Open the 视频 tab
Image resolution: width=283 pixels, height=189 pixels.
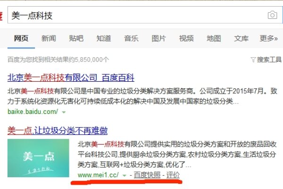186,38
